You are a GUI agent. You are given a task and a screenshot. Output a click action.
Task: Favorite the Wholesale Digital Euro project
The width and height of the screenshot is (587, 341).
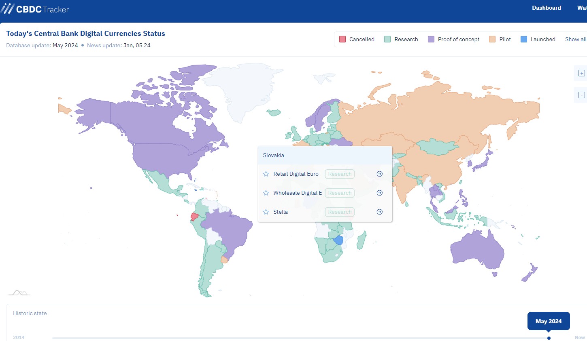(x=266, y=193)
